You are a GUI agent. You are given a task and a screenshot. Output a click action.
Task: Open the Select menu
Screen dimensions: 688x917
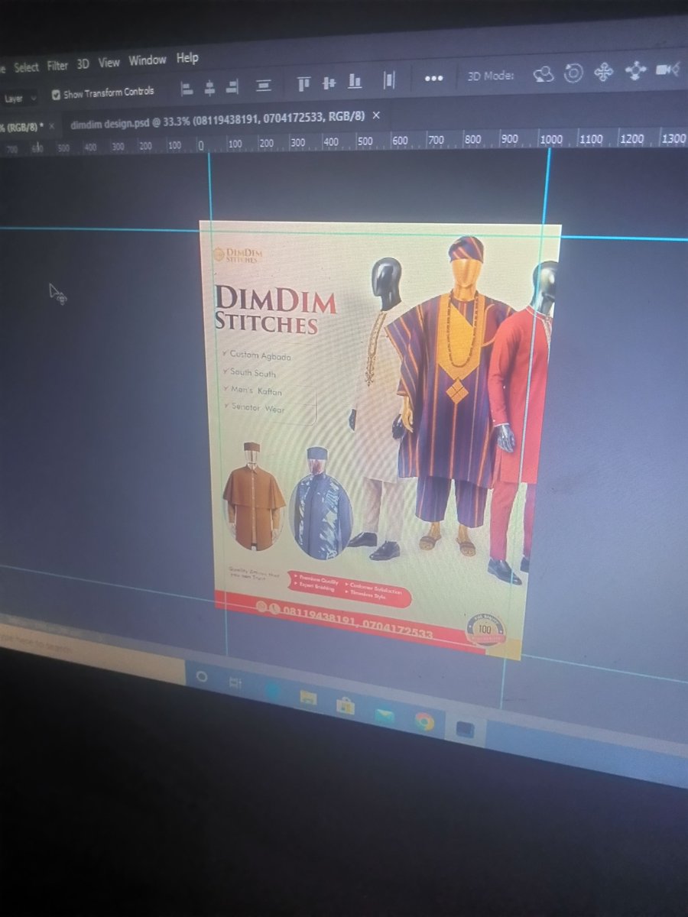pos(26,67)
